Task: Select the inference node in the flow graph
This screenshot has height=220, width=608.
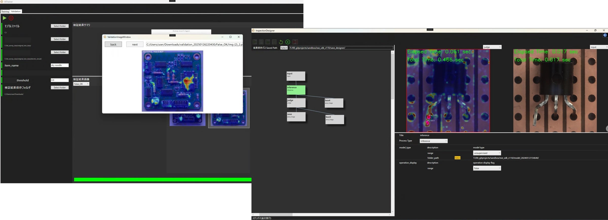Action: pos(296,90)
